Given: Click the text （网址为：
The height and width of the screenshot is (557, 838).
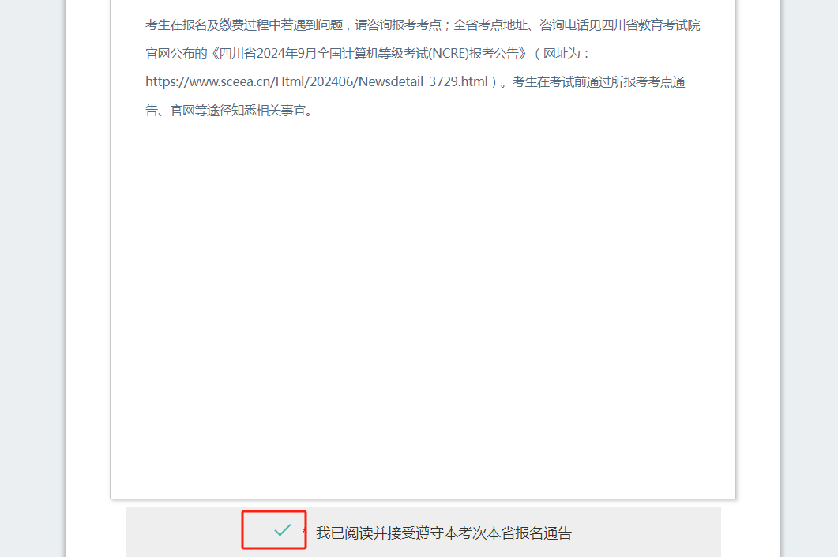Looking at the screenshot, I should 562,54.
